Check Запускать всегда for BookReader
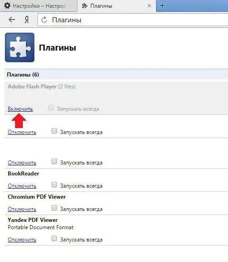Screen dimensions: 228x262 54,185
